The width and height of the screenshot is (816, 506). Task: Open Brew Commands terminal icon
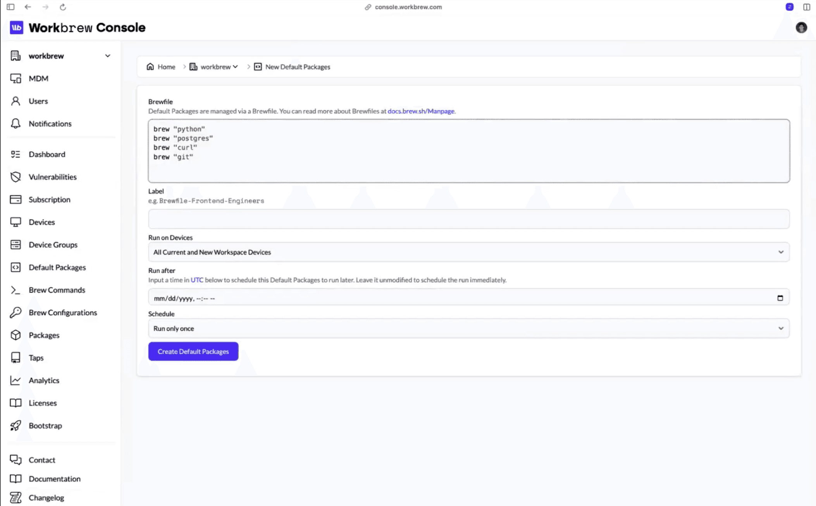point(15,290)
